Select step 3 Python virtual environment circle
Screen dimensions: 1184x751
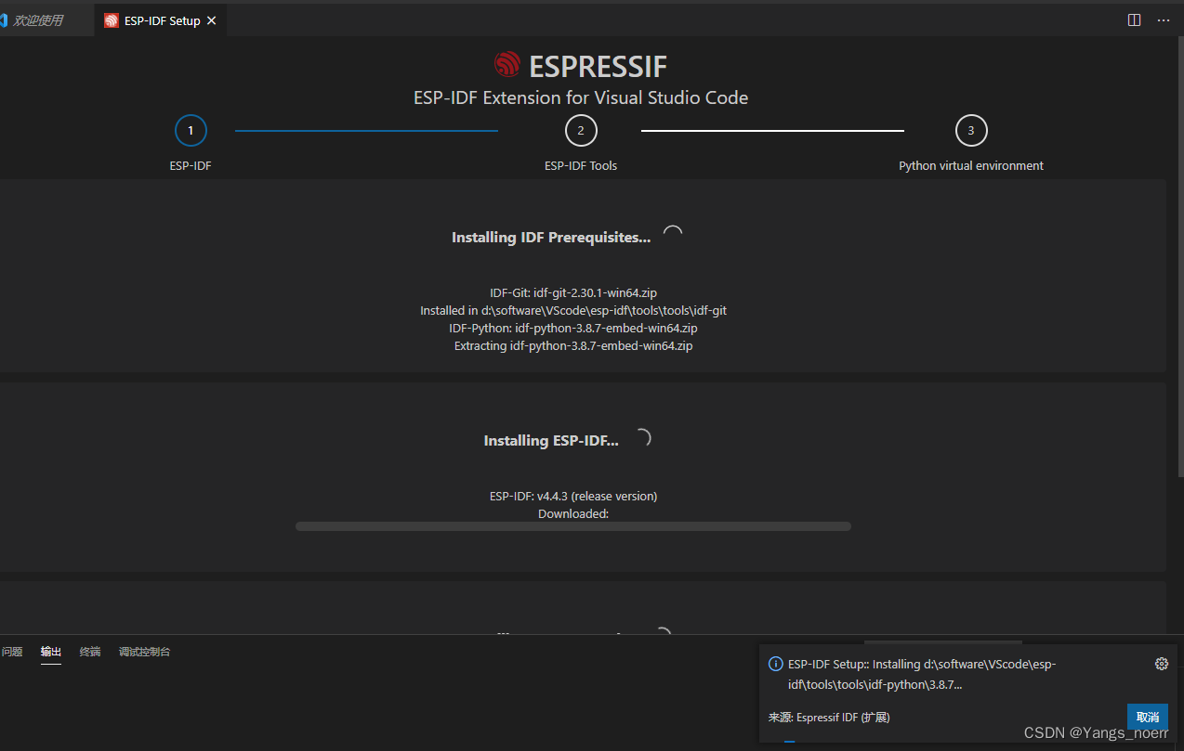[971, 130]
